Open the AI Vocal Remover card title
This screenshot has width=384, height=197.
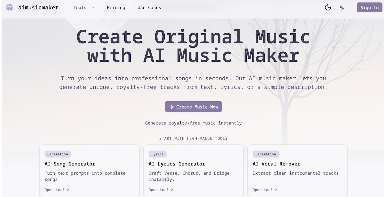point(276,164)
